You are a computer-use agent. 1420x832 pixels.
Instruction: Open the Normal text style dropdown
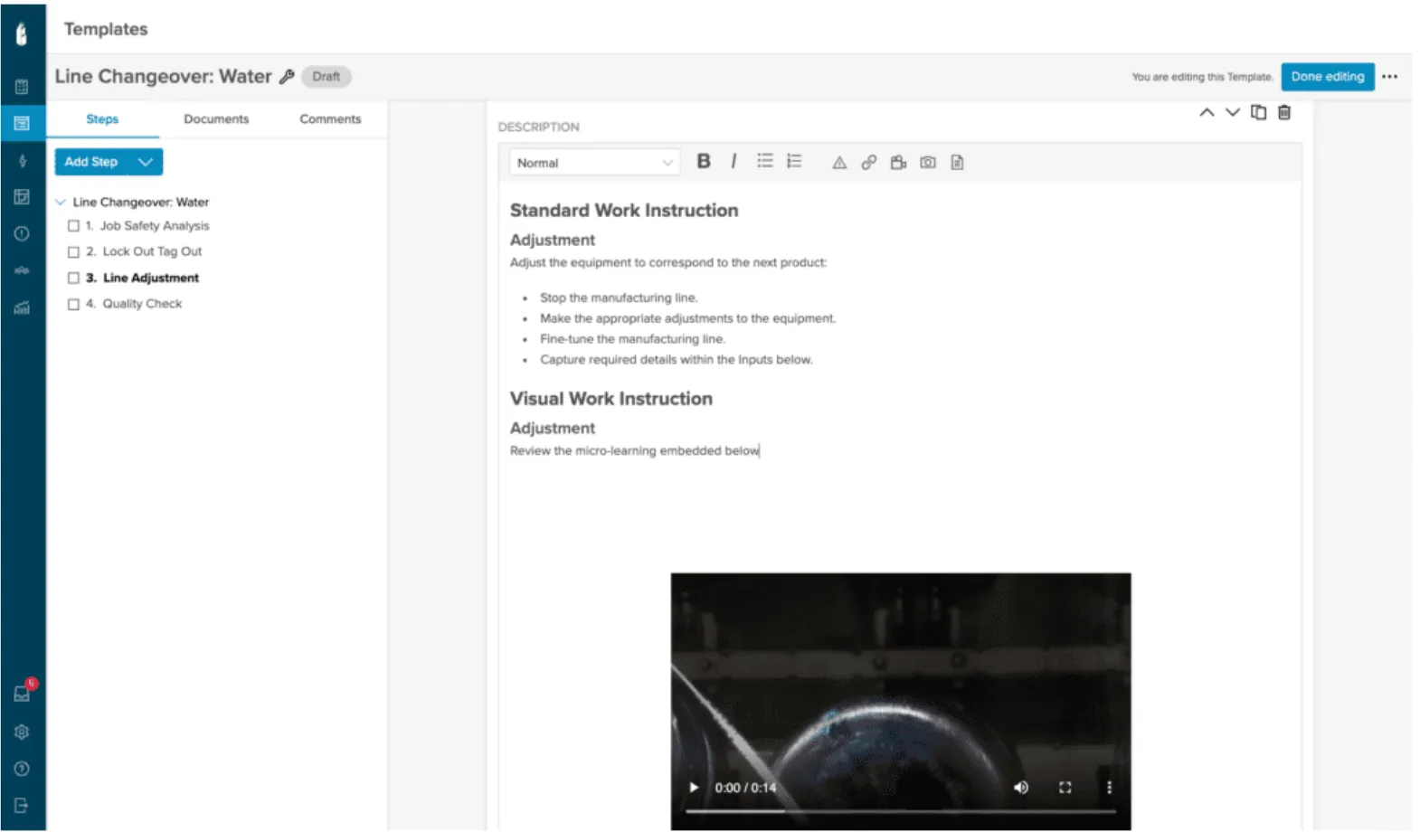point(594,163)
